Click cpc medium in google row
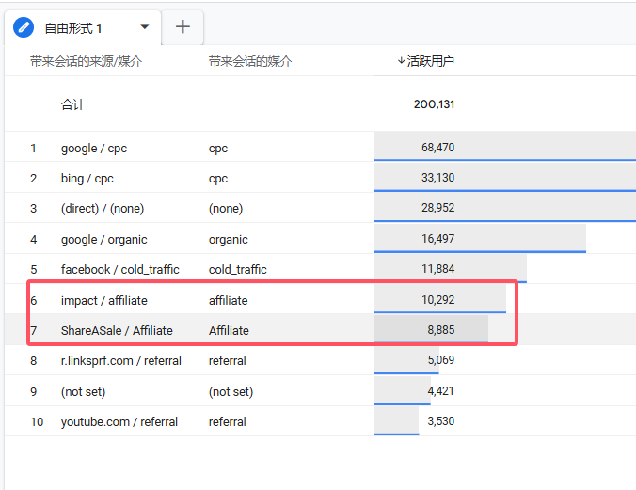 218,149
